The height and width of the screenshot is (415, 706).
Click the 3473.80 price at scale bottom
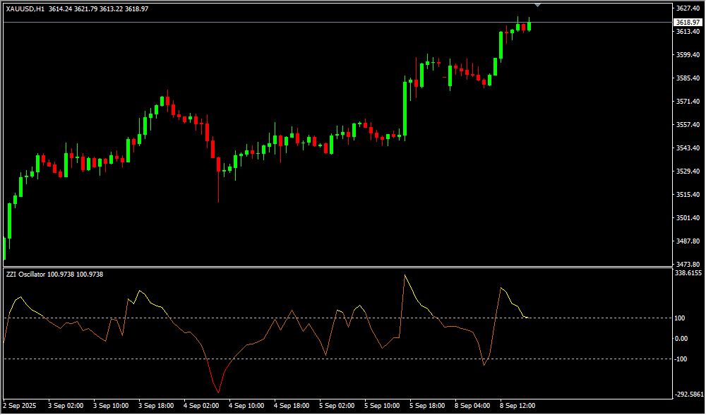[687, 264]
